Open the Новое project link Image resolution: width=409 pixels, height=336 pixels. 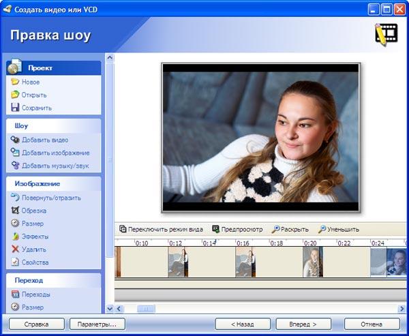coord(31,82)
